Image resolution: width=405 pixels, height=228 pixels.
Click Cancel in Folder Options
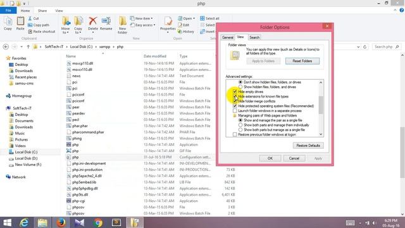coord(294,158)
